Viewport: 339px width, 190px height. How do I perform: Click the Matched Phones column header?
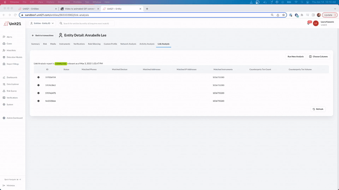click(x=89, y=69)
